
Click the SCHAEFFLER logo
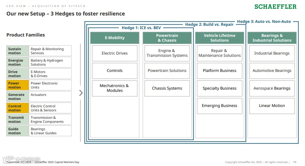pyautogui.click(x=275, y=7)
